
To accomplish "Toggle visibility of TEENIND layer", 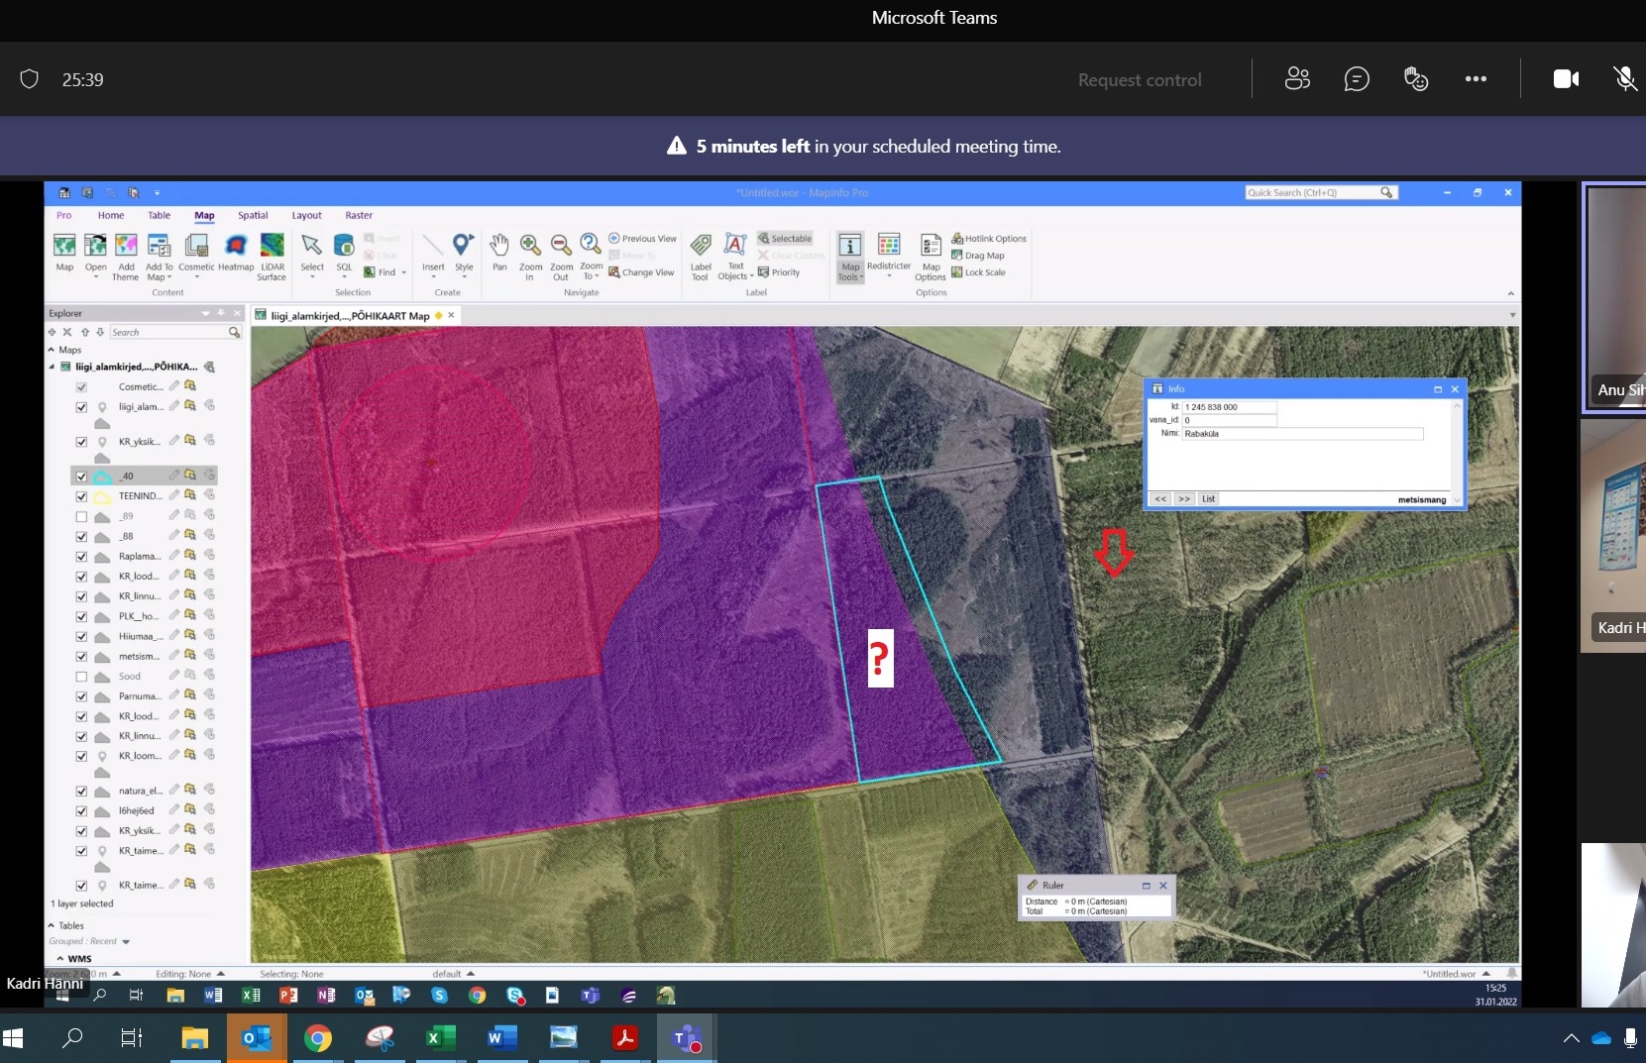I will click(x=81, y=496).
